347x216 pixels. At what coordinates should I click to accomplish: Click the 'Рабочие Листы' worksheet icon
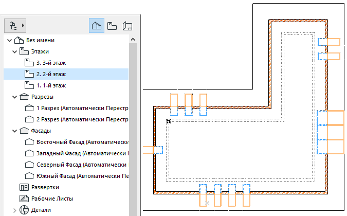pyautogui.click(x=24, y=199)
